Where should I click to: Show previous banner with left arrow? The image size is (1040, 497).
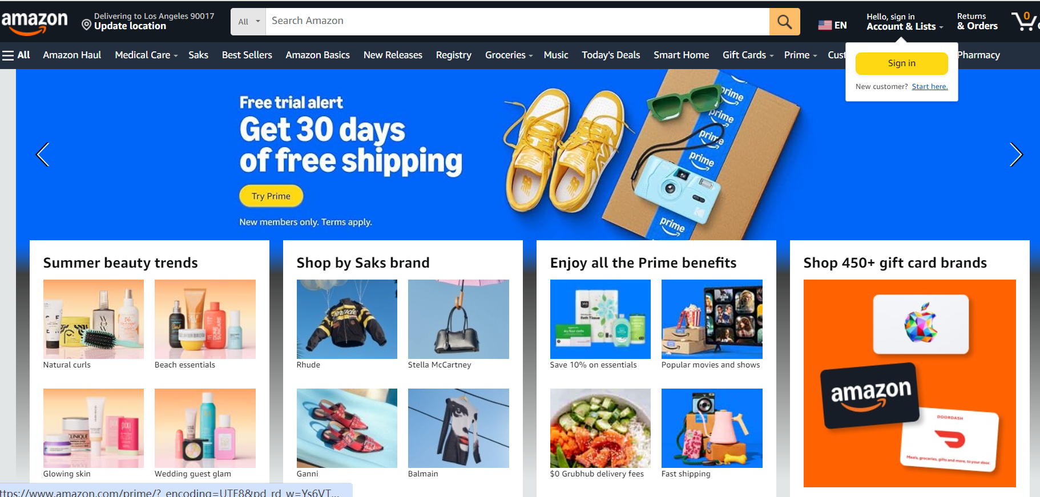43,154
